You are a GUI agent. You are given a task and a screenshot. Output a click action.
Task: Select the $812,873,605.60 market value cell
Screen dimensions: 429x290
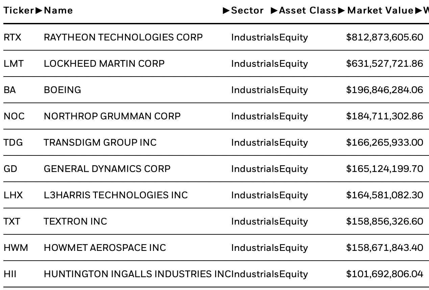point(385,37)
